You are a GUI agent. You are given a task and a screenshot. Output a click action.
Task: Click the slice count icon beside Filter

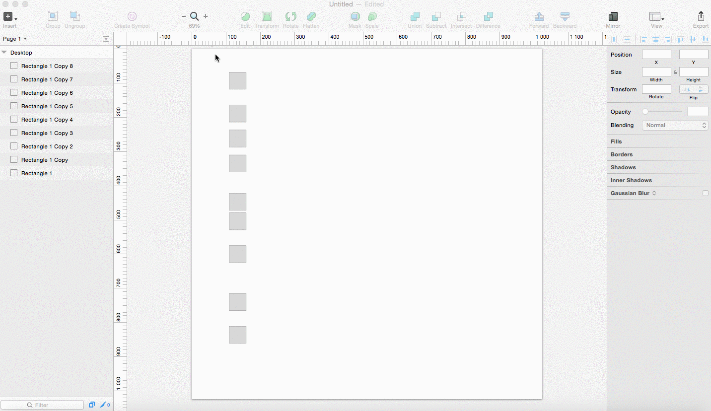click(x=105, y=405)
